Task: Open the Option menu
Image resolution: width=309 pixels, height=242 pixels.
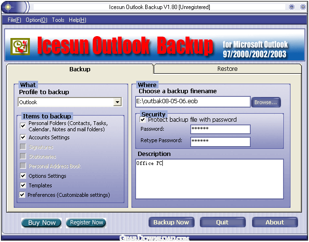Action: 37,20
